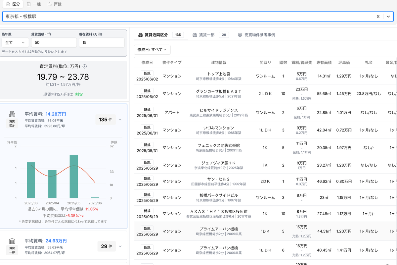Select the 板橋パークサイドビル property name
This screenshot has height=265, width=397.
pos(219,195)
